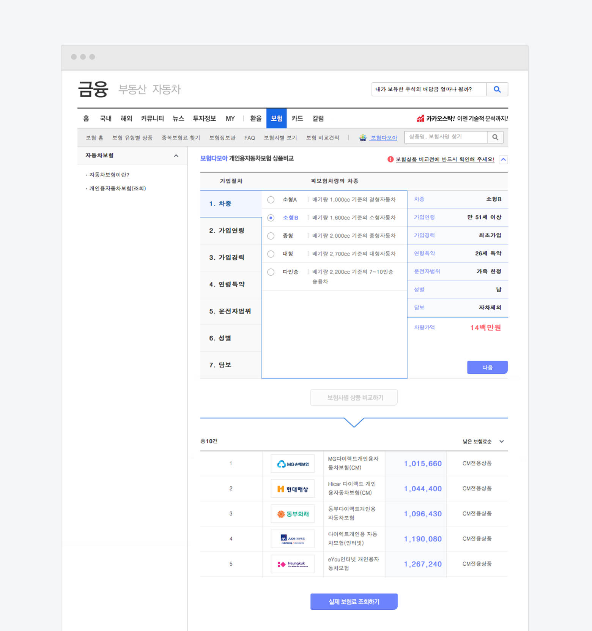
Task: Go to 금융 home logo
Action: [93, 90]
